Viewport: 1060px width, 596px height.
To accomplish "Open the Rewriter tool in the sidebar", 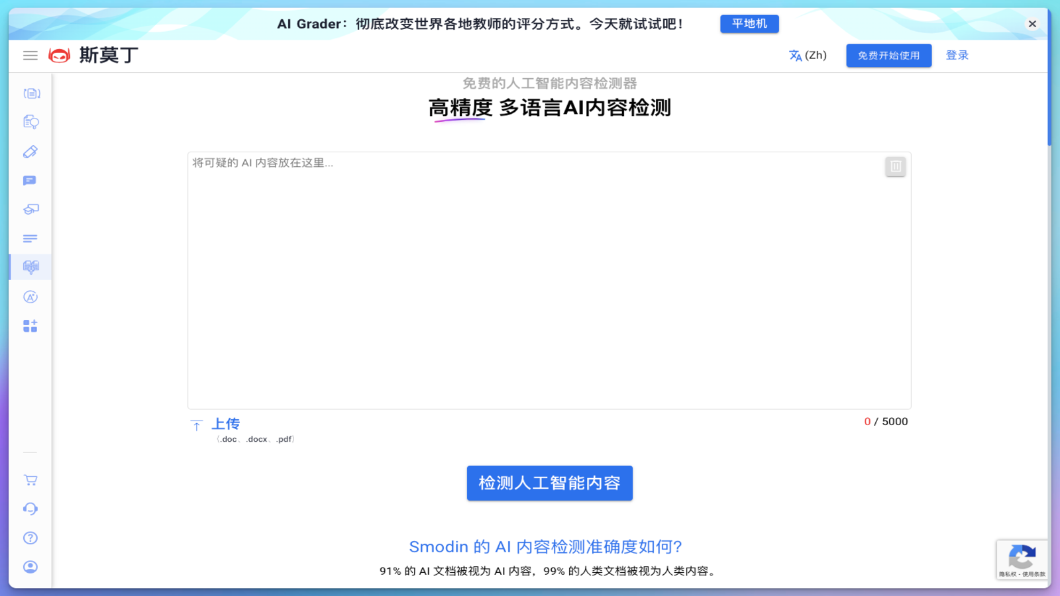I will 30,93.
